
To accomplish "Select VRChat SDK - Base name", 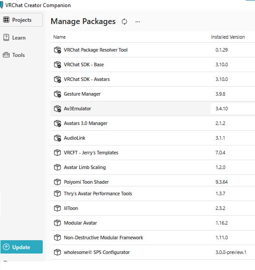I will tap(84, 64).
